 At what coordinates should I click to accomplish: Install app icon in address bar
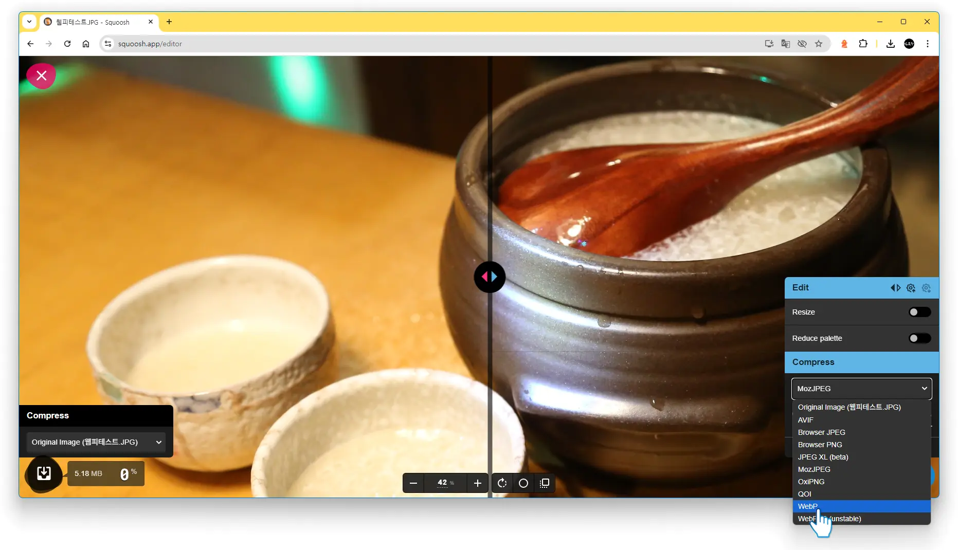coord(769,44)
